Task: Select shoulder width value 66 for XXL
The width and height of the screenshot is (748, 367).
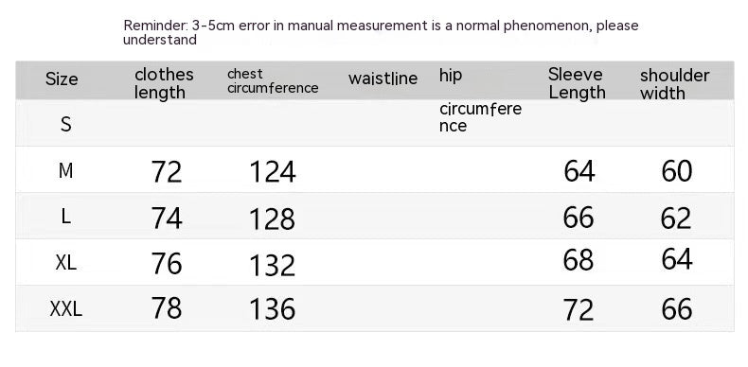Action: point(676,308)
